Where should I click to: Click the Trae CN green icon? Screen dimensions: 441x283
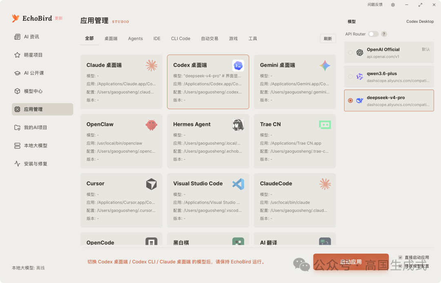click(x=325, y=125)
